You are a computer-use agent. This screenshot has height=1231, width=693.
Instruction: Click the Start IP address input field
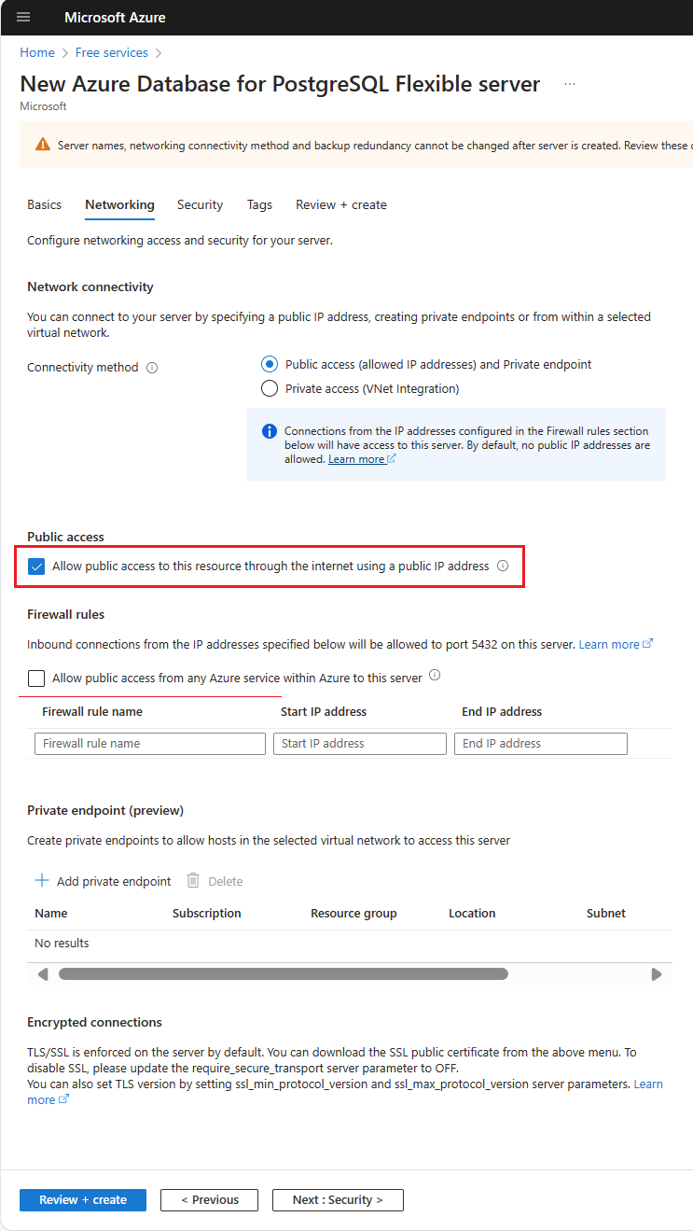pyautogui.click(x=359, y=743)
